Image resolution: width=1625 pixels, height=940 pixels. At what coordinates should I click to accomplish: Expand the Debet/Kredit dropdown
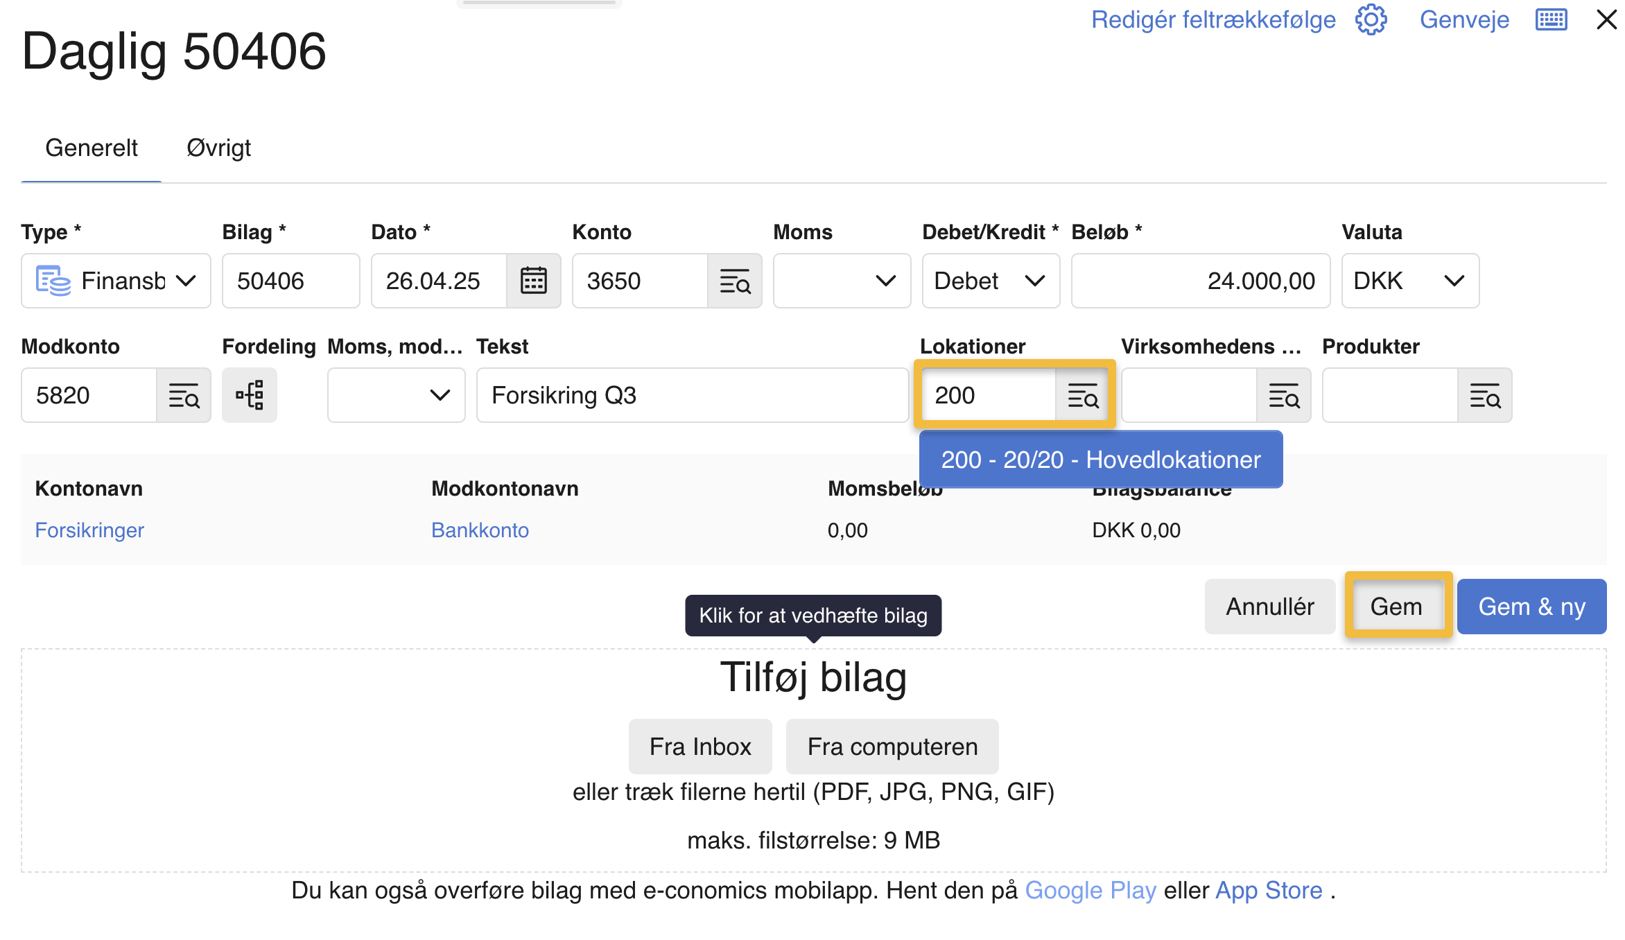[990, 281]
